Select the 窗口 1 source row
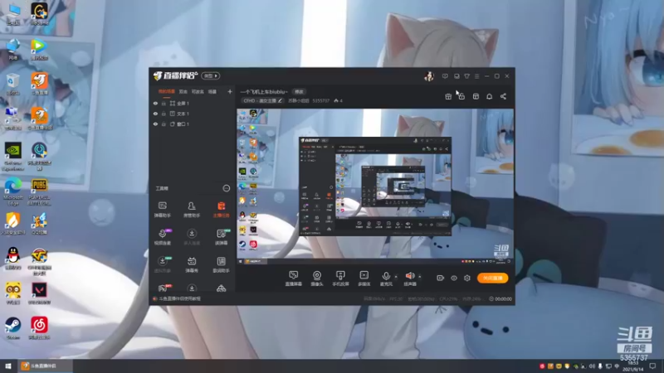 point(193,124)
